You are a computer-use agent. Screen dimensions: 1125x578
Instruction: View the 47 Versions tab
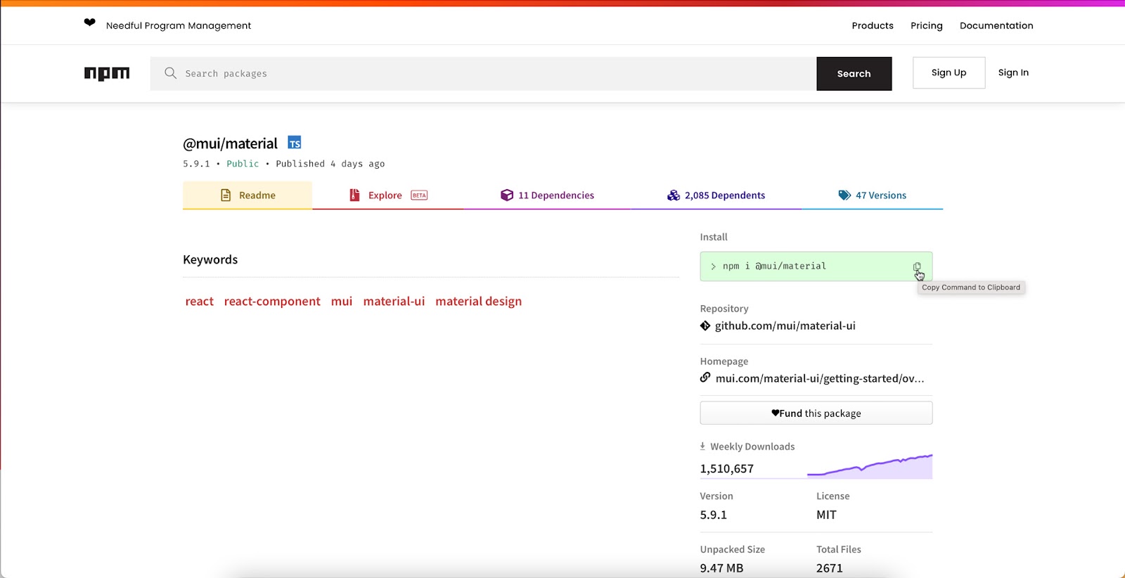pyautogui.click(x=872, y=195)
